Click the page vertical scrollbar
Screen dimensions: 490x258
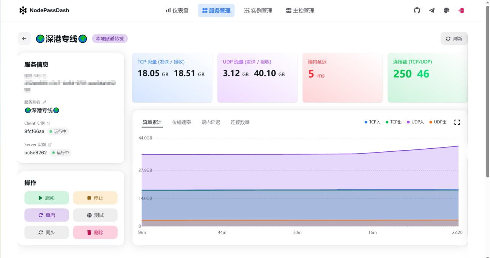487,92
